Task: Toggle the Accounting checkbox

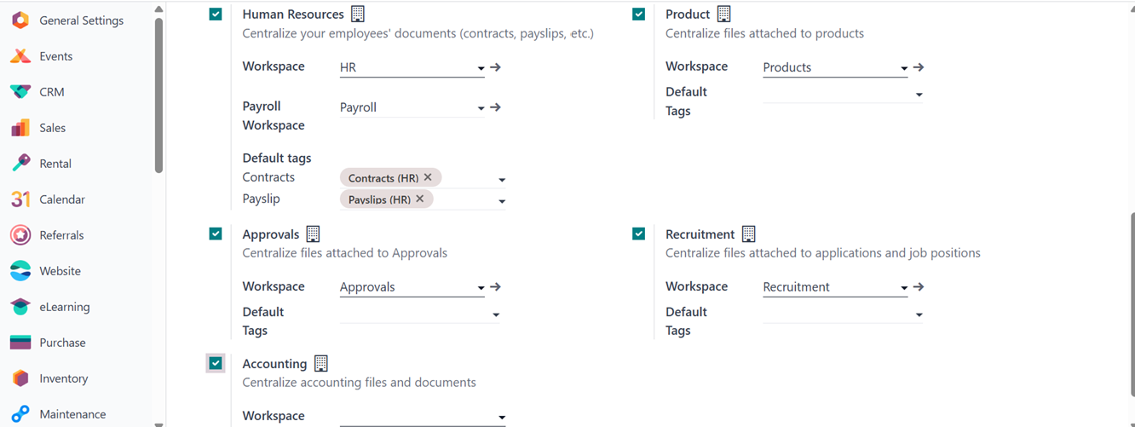Action: point(216,363)
